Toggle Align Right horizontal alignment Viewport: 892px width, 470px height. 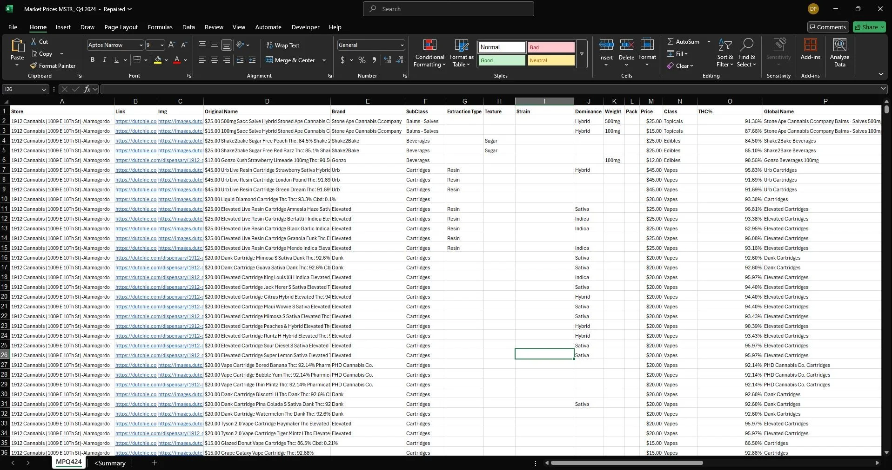[227, 60]
